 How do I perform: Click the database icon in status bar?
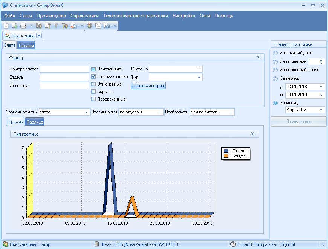(96, 244)
